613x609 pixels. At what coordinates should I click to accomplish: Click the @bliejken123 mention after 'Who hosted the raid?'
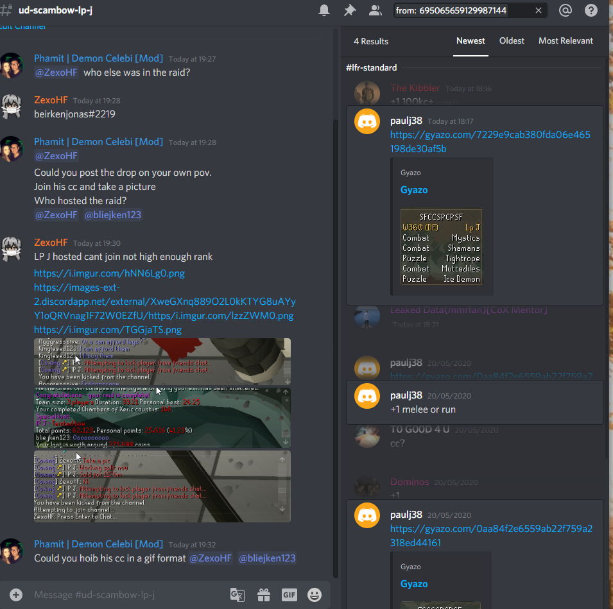point(113,214)
